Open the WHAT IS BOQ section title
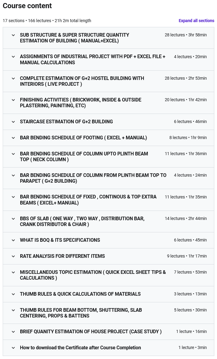Screen dimensions: 217x359 tap(60, 240)
